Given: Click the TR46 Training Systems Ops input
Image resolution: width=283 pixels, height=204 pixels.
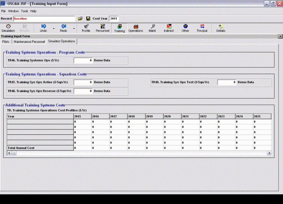Looking at the screenshot, I should pos(83,60).
